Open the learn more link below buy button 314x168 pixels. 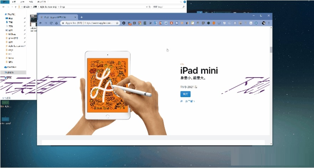click(x=187, y=101)
